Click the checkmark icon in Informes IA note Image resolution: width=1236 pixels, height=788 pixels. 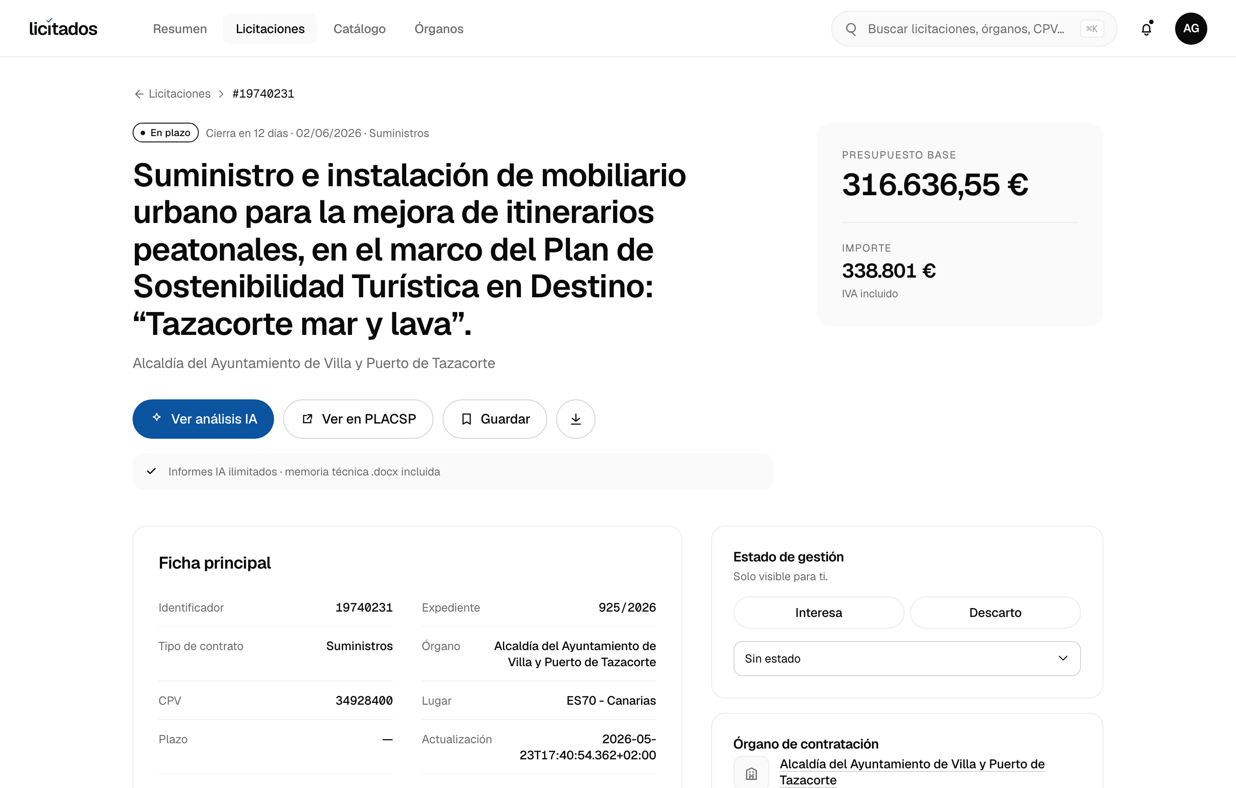151,471
